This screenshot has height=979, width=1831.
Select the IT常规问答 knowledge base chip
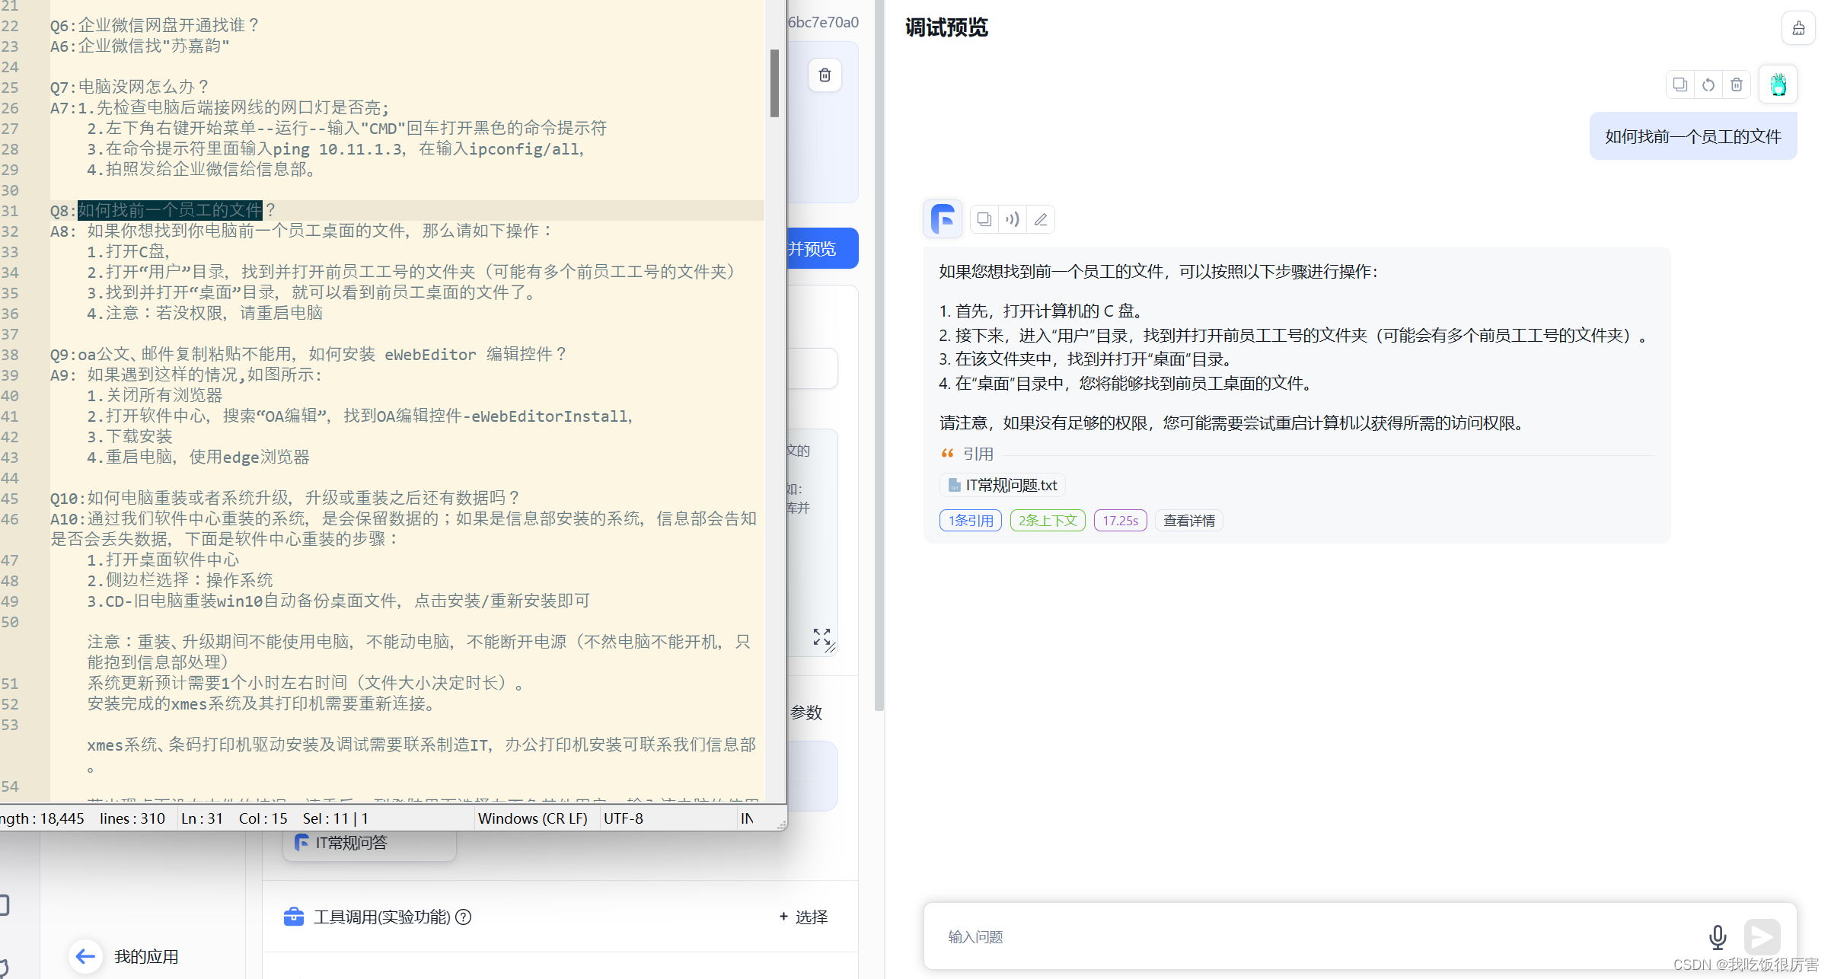coord(370,843)
